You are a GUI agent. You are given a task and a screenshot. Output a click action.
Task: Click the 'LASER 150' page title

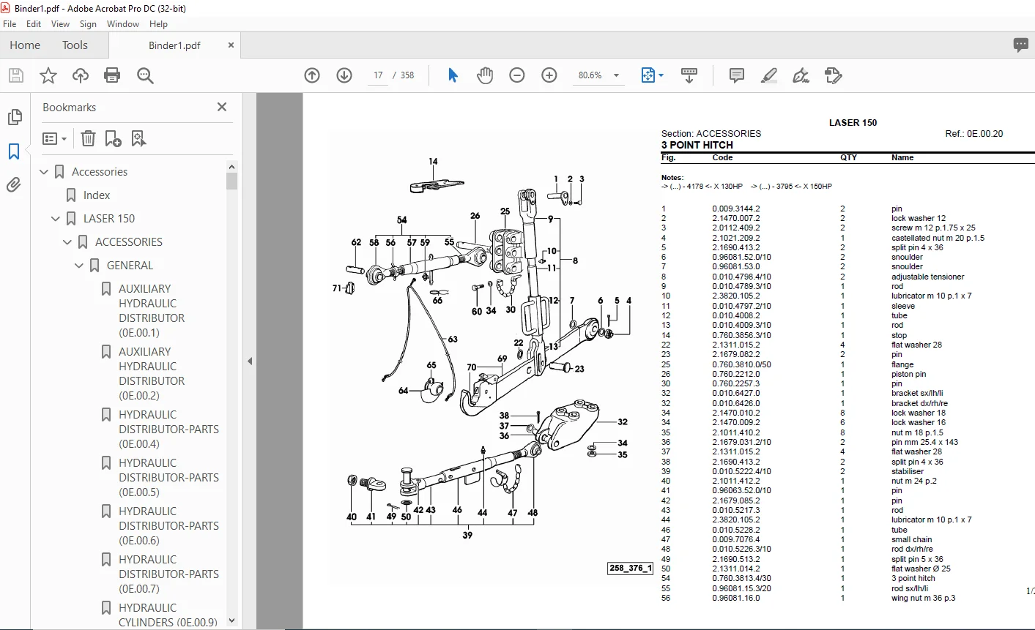(x=853, y=123)
